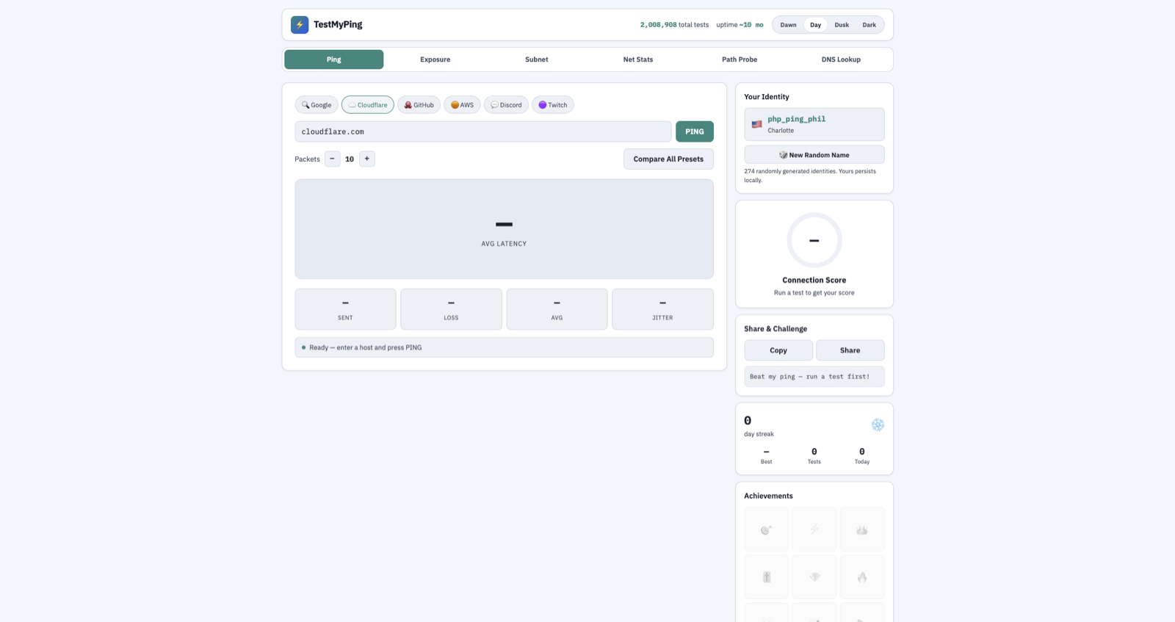Switch theme to Dusk
Screen dimensions: 1175x622
pos(842,25)
